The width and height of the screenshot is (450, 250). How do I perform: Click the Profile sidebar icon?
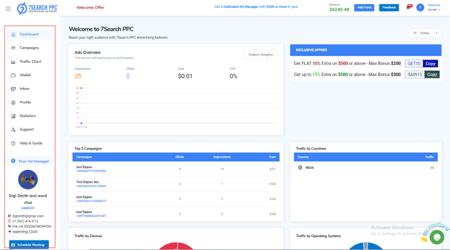[x=13, y=103]
